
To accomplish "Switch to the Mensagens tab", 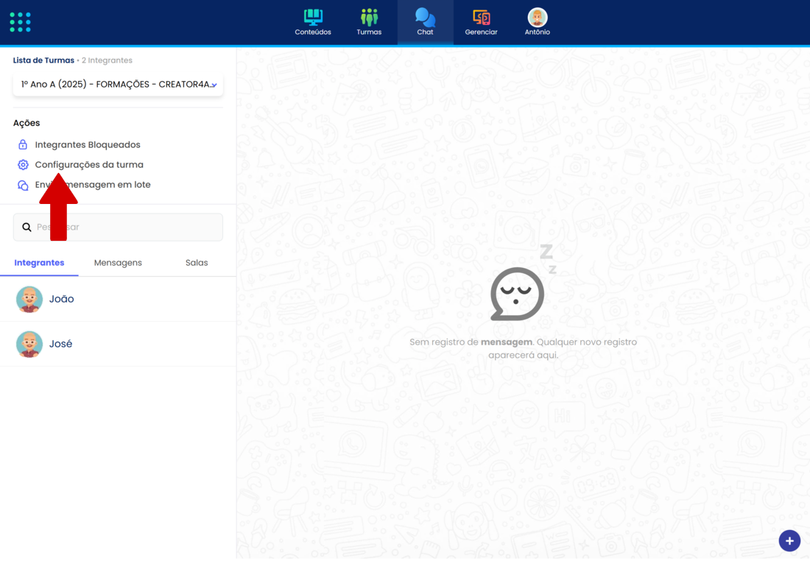I will (x=118, y=263).
